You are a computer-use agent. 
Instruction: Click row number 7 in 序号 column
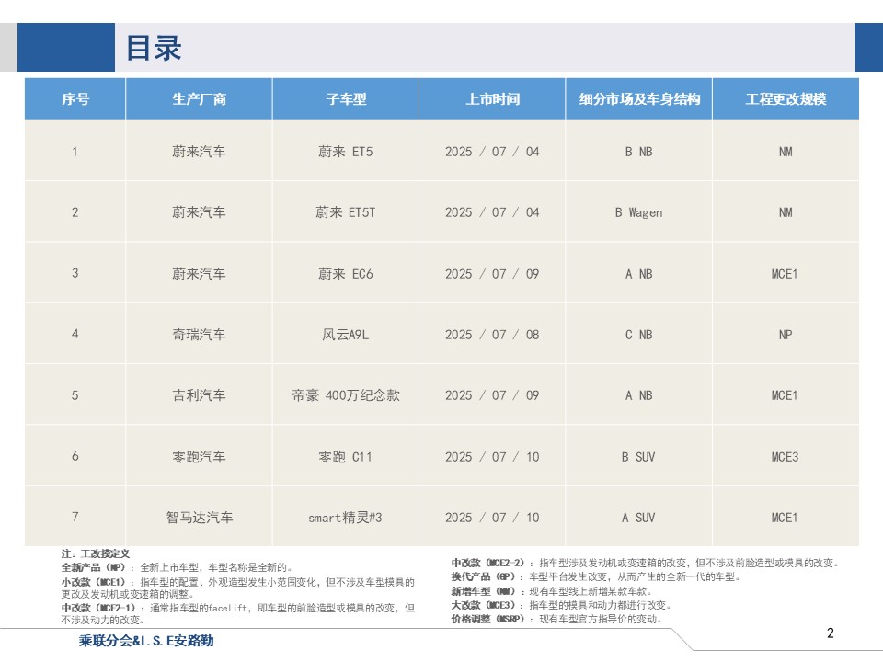75,517
